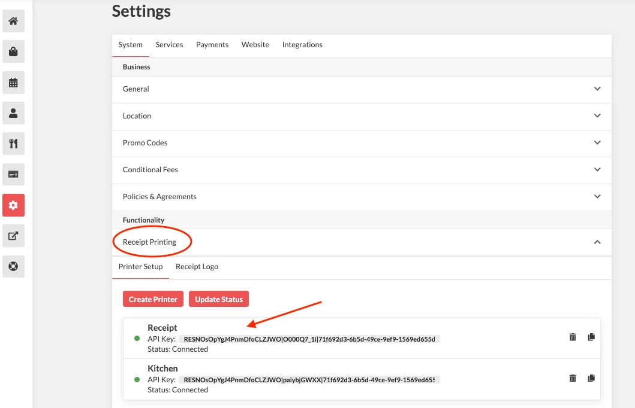
Task: Open the Home icon in sidebar
Action: tap(13, 21)
